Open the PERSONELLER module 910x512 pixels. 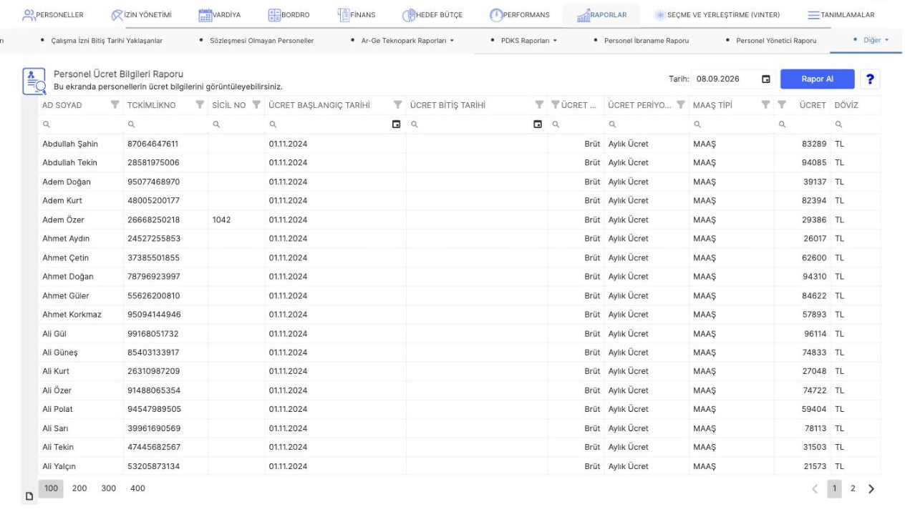tap(54, 14)
